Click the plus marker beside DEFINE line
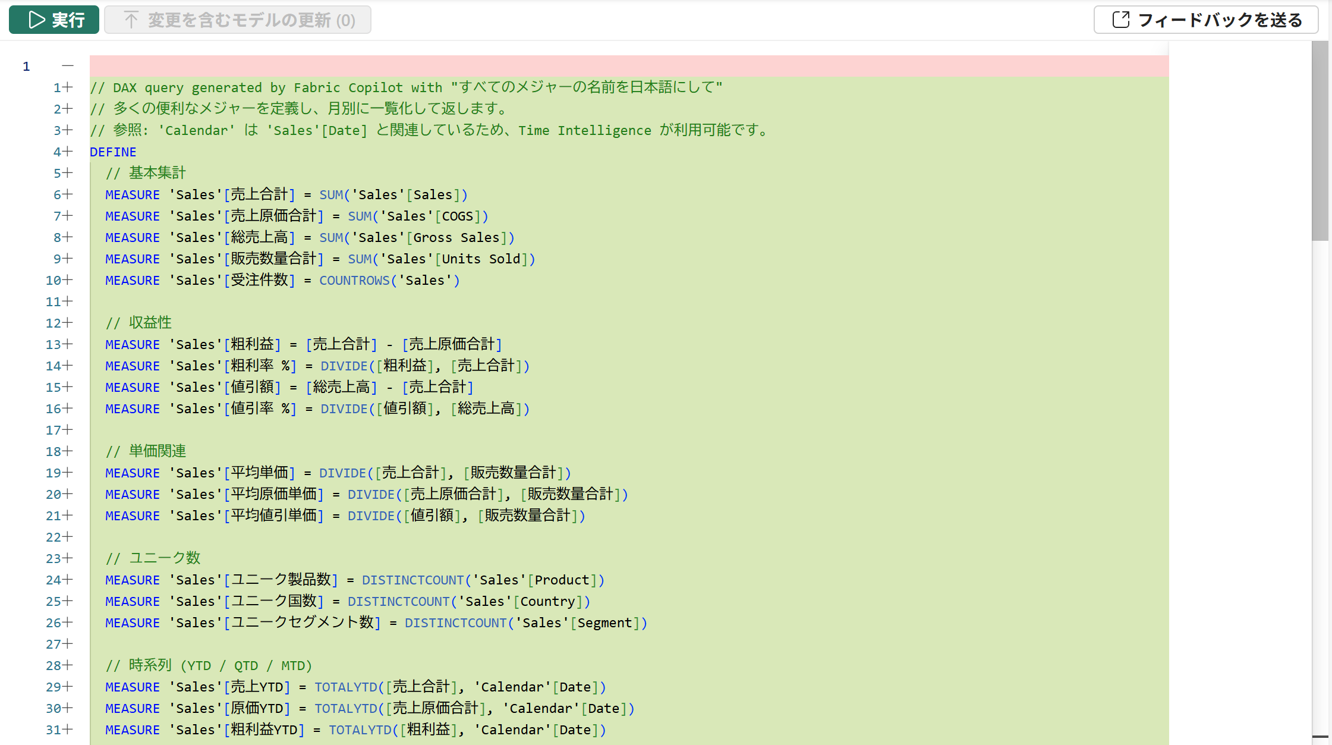The width and height of the screenshot is (1332, 745). click(68, 152)
